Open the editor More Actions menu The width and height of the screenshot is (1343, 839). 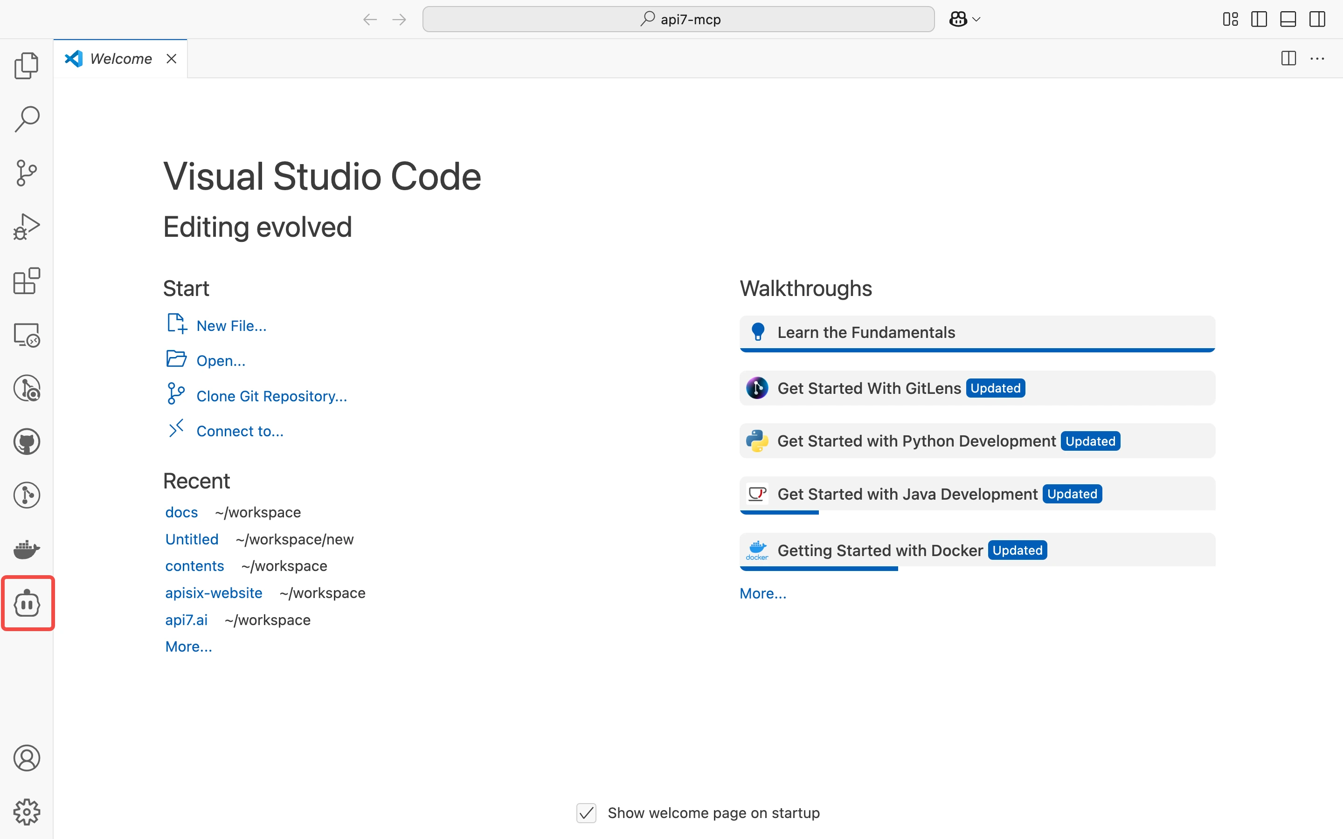click(1317, 58)
